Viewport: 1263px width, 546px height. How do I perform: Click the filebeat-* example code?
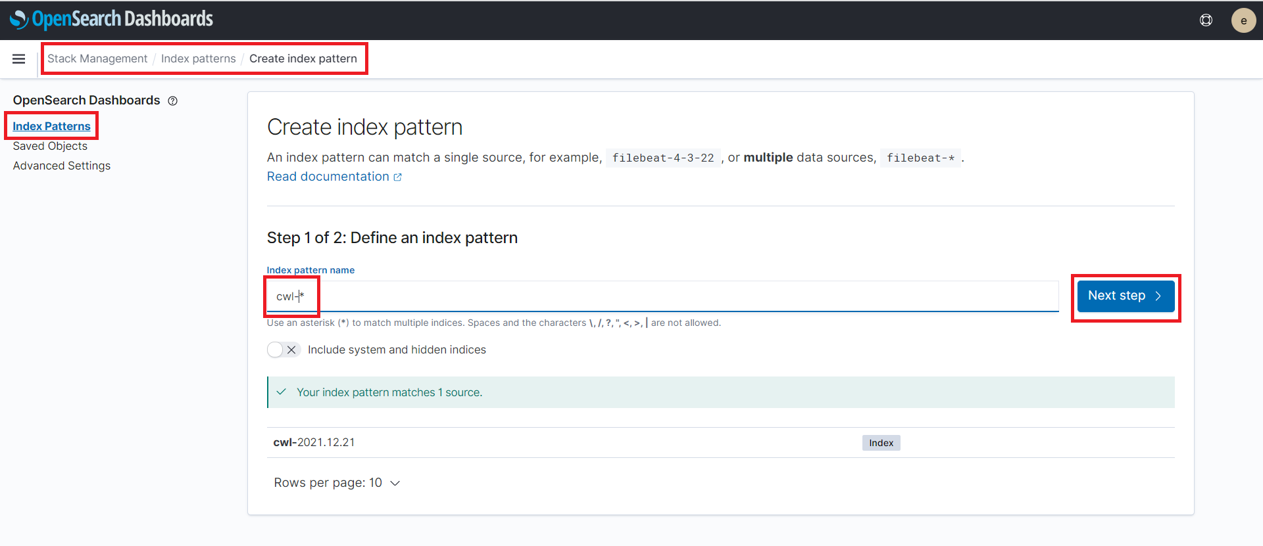(920, 158)
